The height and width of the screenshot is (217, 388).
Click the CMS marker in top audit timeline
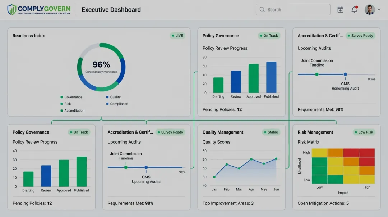pyautogui.click(x=345, y=74)
